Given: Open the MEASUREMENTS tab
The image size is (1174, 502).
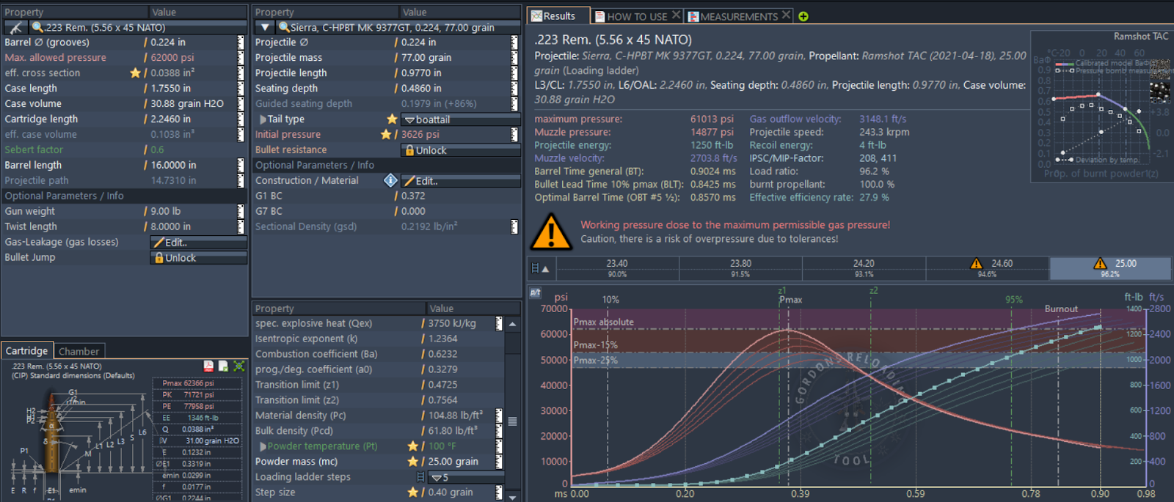Looking at the screenshot, I should click(738, 16).
